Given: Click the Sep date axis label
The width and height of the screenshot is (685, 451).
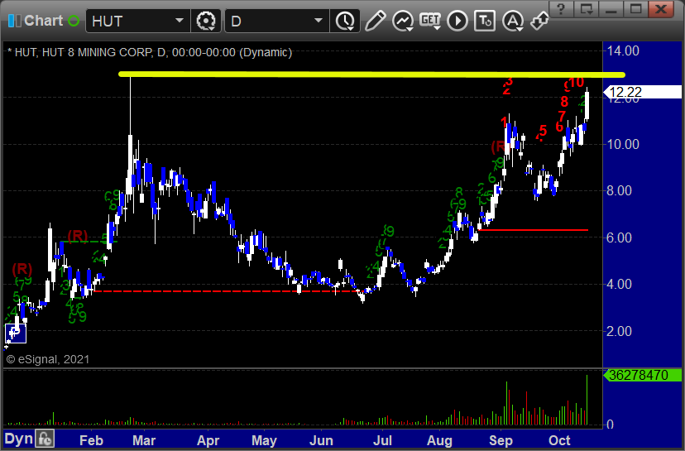Looking at the screenshot, I should (x=501, y=440).
